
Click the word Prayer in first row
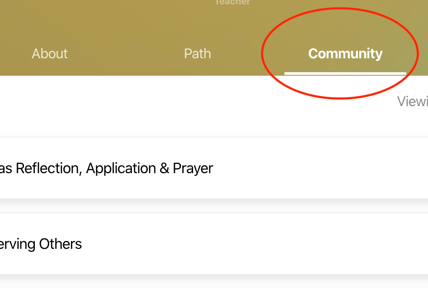(193, 168)
